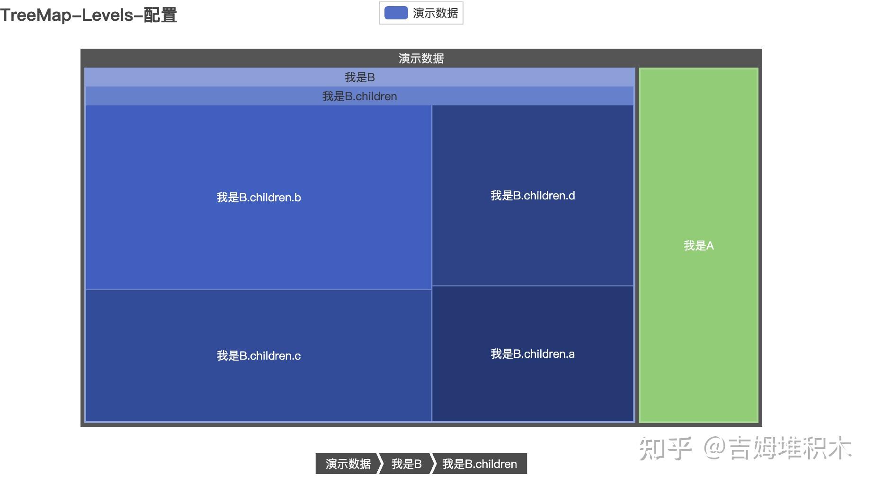The height and width of the screenshot is (483, 874).
Task: Click the legend's blue rounded swatch
Action: pyautogui.click(x=397, y=13)
